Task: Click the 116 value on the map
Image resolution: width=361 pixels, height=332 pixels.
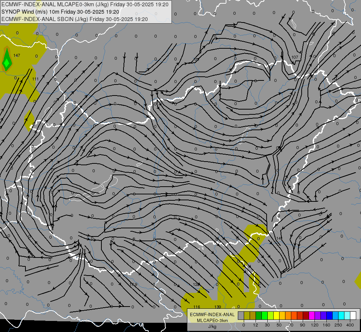Action: coord(197,307)
